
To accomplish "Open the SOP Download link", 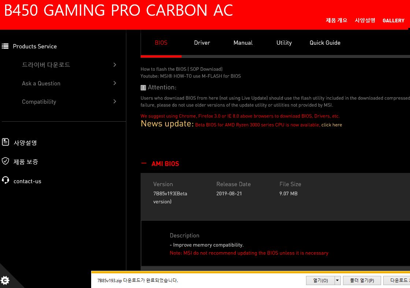I will [x=206, y=69].
